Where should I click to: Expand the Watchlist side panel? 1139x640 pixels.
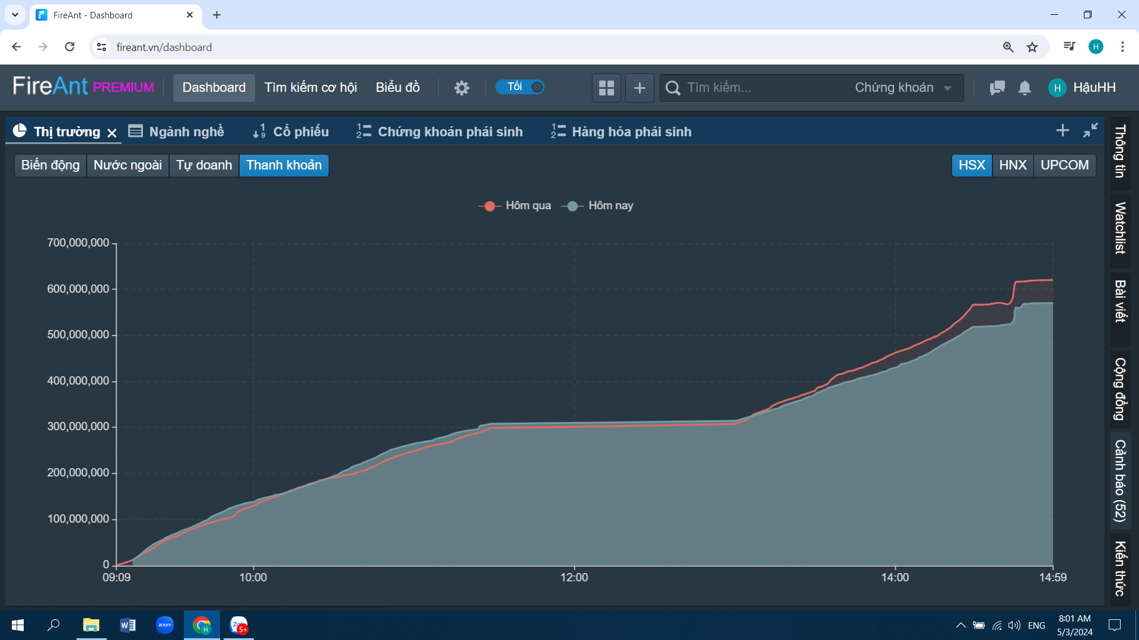tap(1120, 228)
